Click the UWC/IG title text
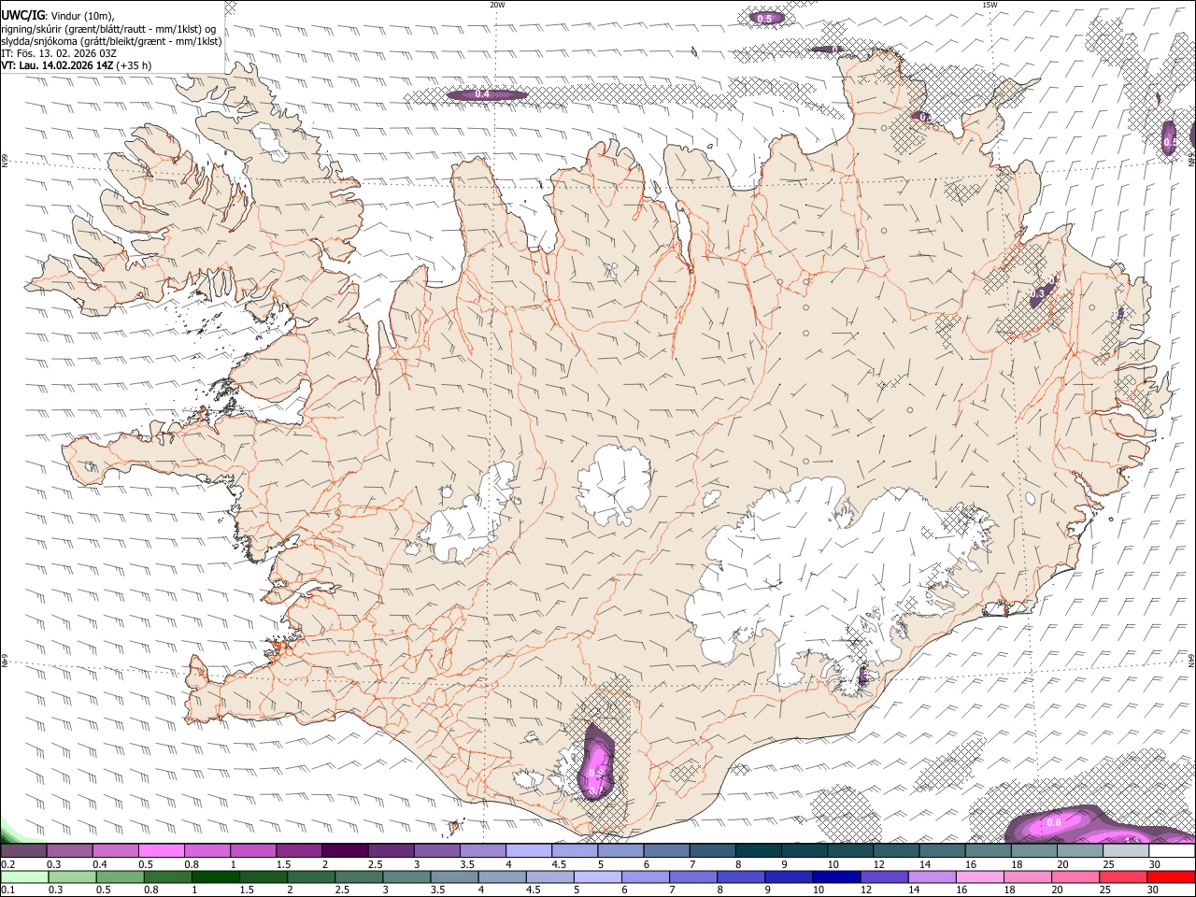 22,14
